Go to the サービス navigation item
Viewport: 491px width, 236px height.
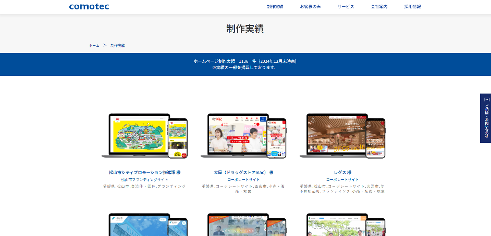pyautogui.click(x=346, y=7)
